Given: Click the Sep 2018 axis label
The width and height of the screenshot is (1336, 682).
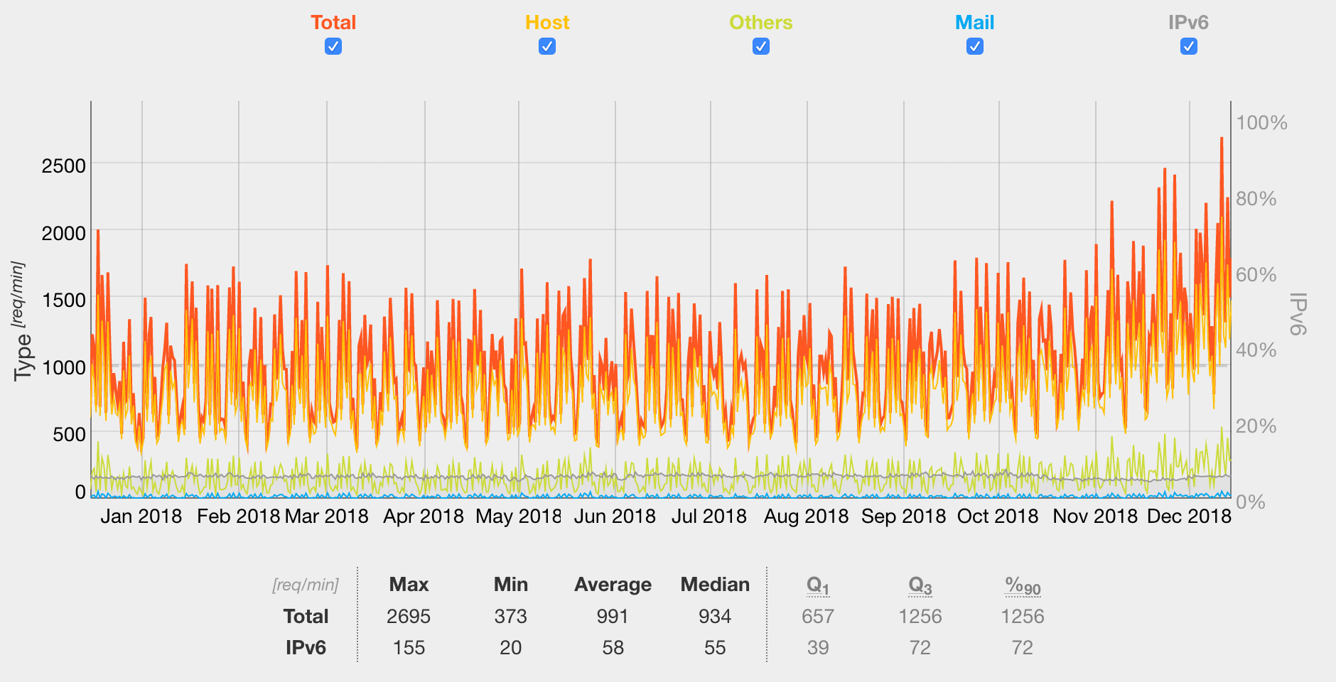Looking at the screenshot, I should [904, 516].
